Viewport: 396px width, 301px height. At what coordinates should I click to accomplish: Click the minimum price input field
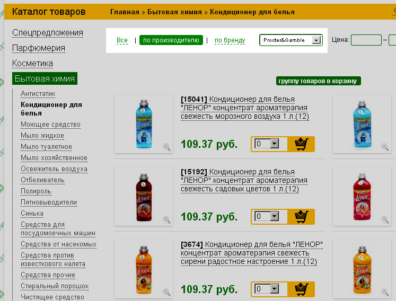coord(366,40)
